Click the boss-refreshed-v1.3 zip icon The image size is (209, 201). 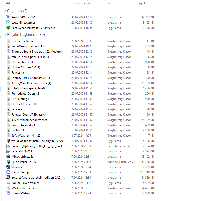(x=8, y=125)
